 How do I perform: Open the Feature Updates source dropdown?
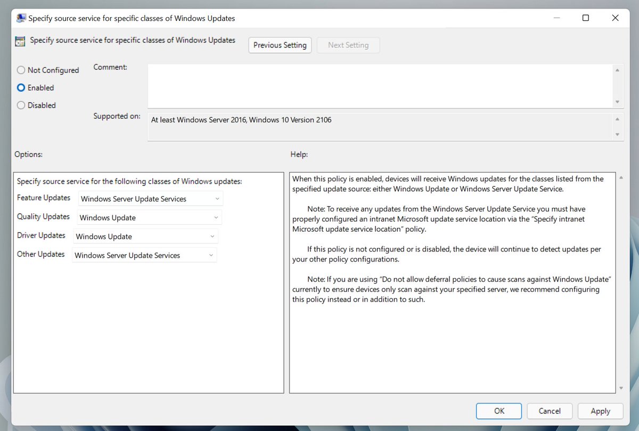pos(151,199)
